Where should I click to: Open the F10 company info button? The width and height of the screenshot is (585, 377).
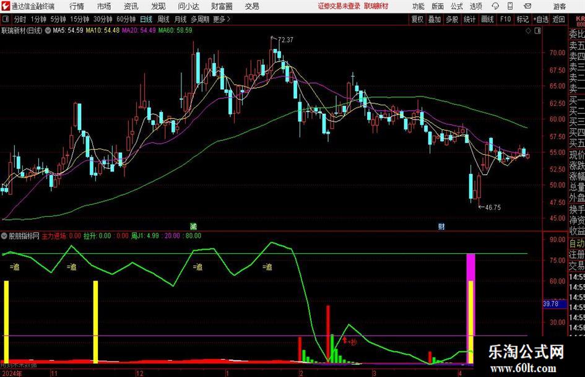[506, 19]
